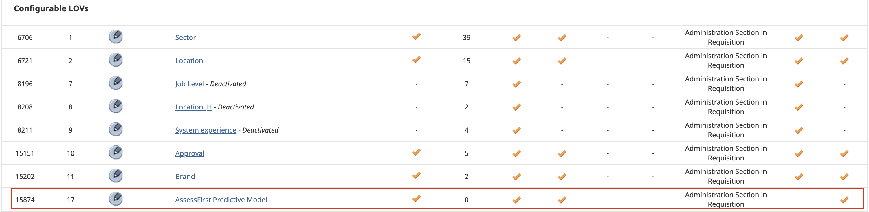The width and height of the screenshot is (869, 212).
Task: Click the Job Level link
Action: [190, 84]
